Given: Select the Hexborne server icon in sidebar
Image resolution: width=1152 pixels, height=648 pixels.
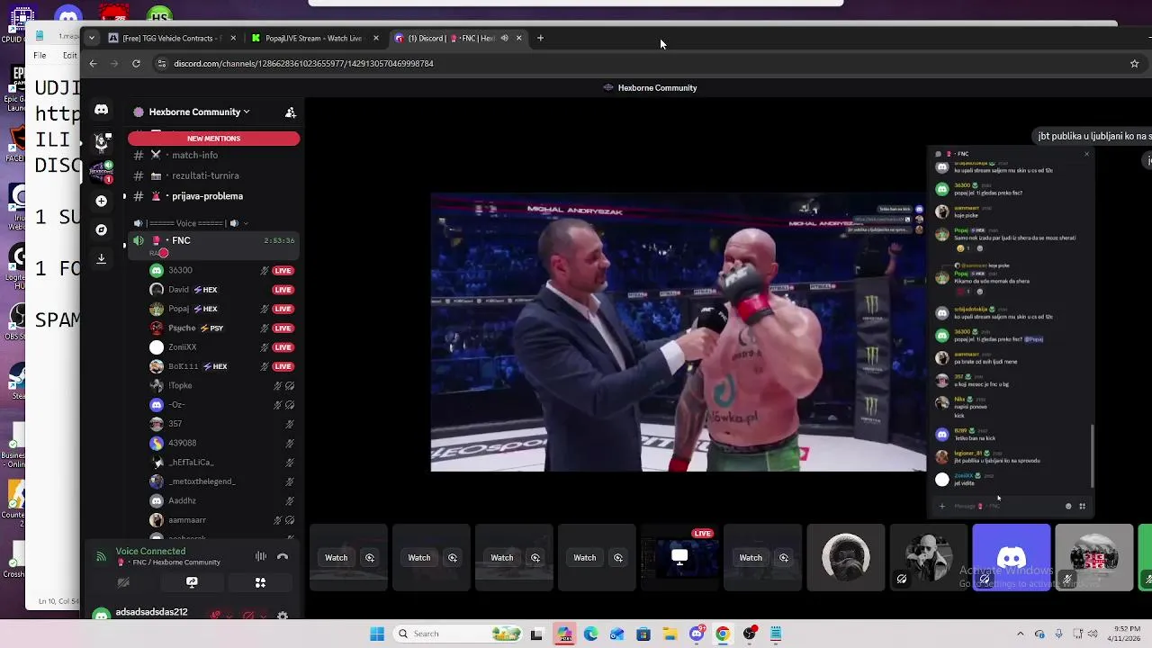Looking at the screenshot, I should tap(102, 171).
